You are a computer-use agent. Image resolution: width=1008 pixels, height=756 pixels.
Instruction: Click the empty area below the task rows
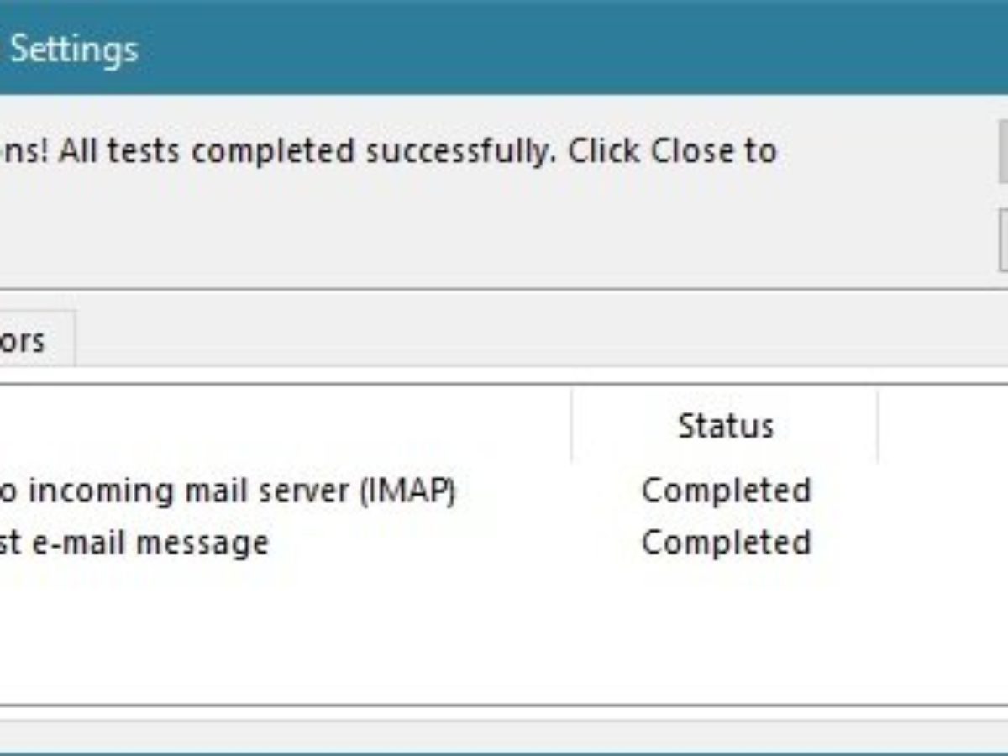286,630
